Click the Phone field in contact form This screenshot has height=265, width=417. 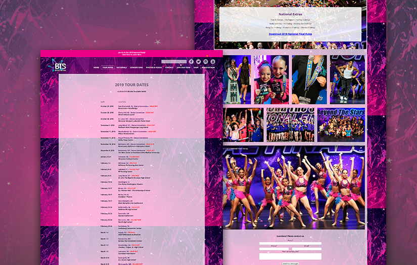[x=274, y=249]
